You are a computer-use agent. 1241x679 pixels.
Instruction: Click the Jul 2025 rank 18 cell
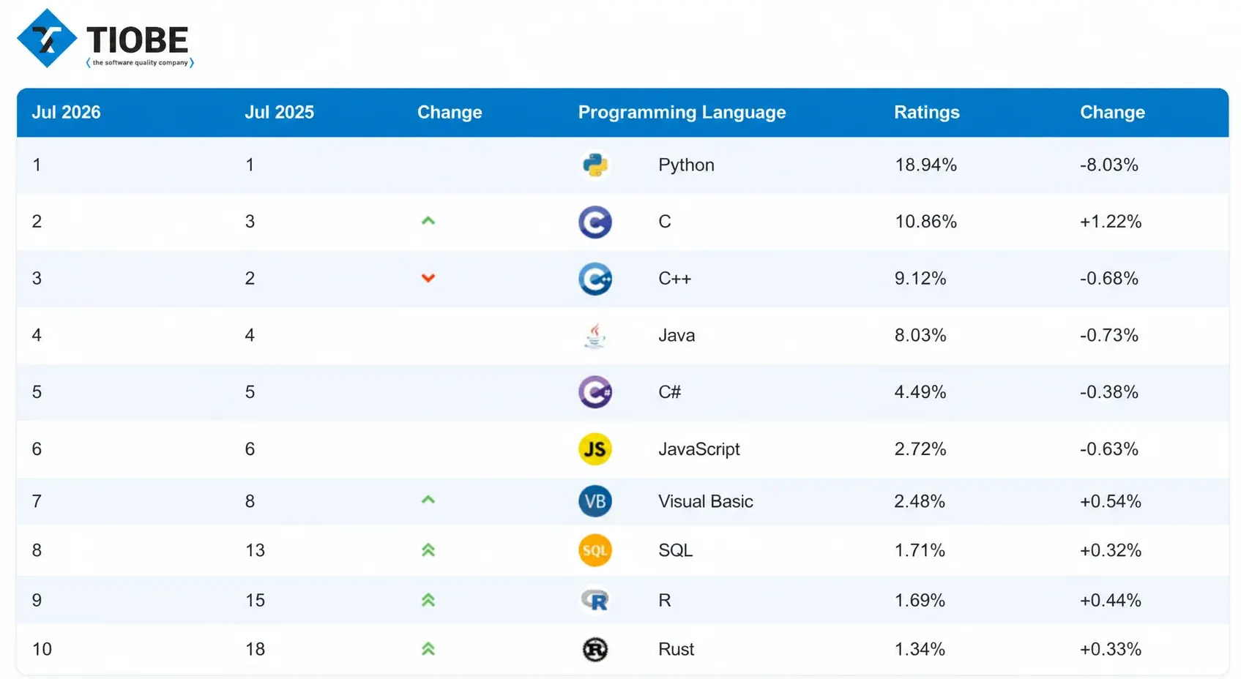(x=255, y=649)
